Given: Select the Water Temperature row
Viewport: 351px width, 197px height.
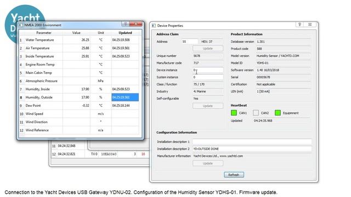Looking at the screenshot, I should click(79, 40).
